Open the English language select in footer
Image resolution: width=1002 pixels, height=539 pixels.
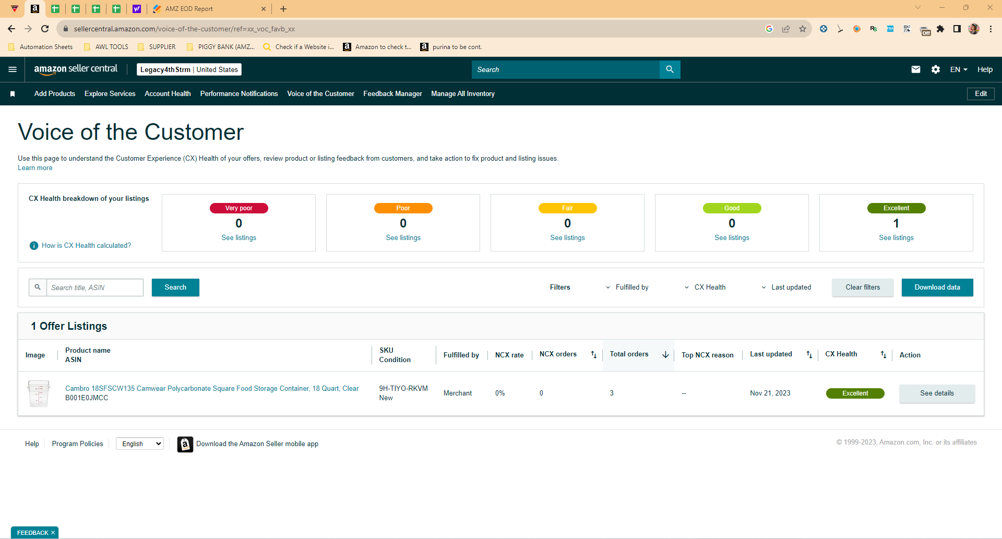point(140,444)
